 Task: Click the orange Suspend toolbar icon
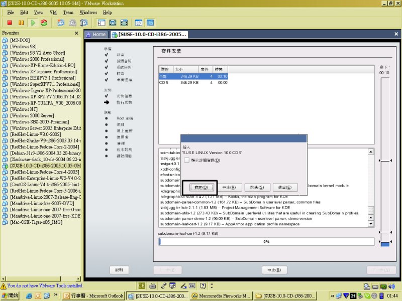(x=21, y=23)
